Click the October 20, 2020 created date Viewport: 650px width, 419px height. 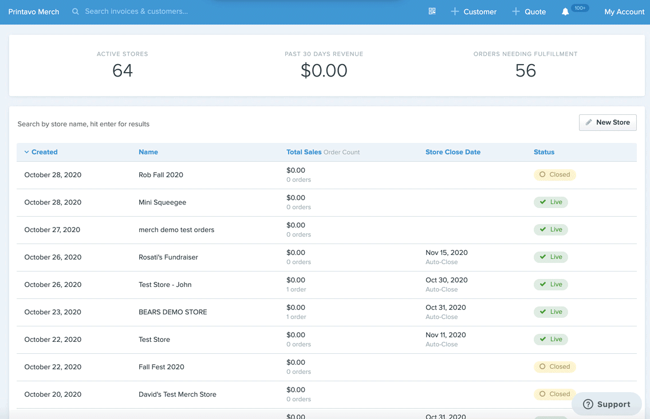(x=53, y=394)
